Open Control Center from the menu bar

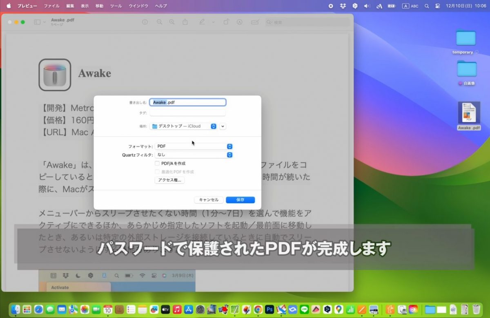pyautogui.click(x=438, y=6)
